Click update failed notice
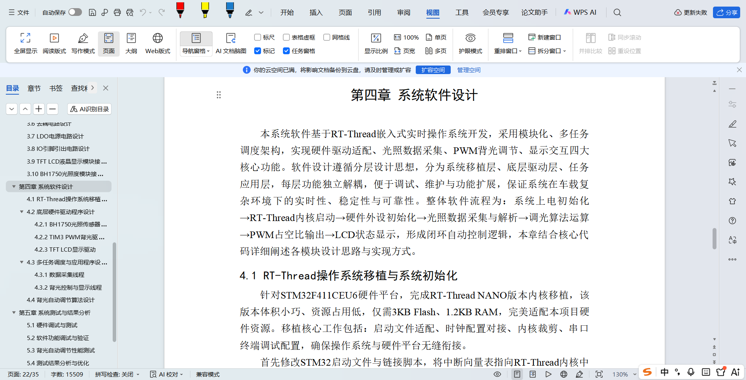This screenshot has width=746, height=380. tap(690, 12)
